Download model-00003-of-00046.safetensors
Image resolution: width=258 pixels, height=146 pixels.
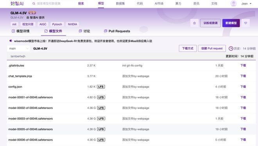point(243,119)
